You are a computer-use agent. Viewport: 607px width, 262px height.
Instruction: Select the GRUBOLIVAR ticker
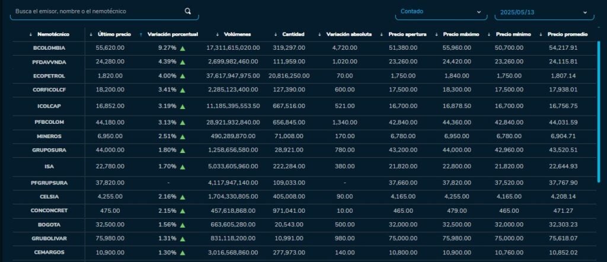tap(49, 238)
